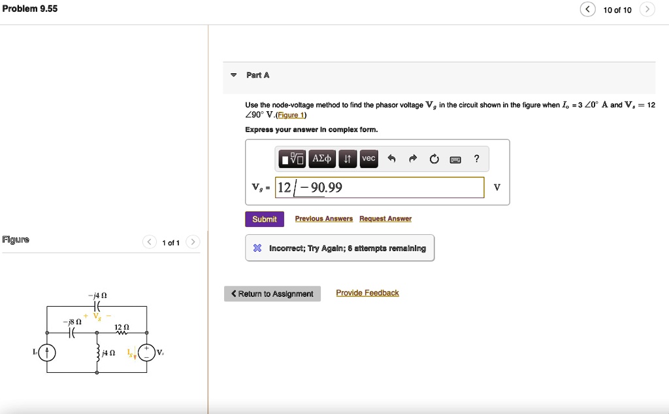The width and height of the screenshot is (669, 414).
Task: Submit the phasor voltage answer
Action: (264, 218)
